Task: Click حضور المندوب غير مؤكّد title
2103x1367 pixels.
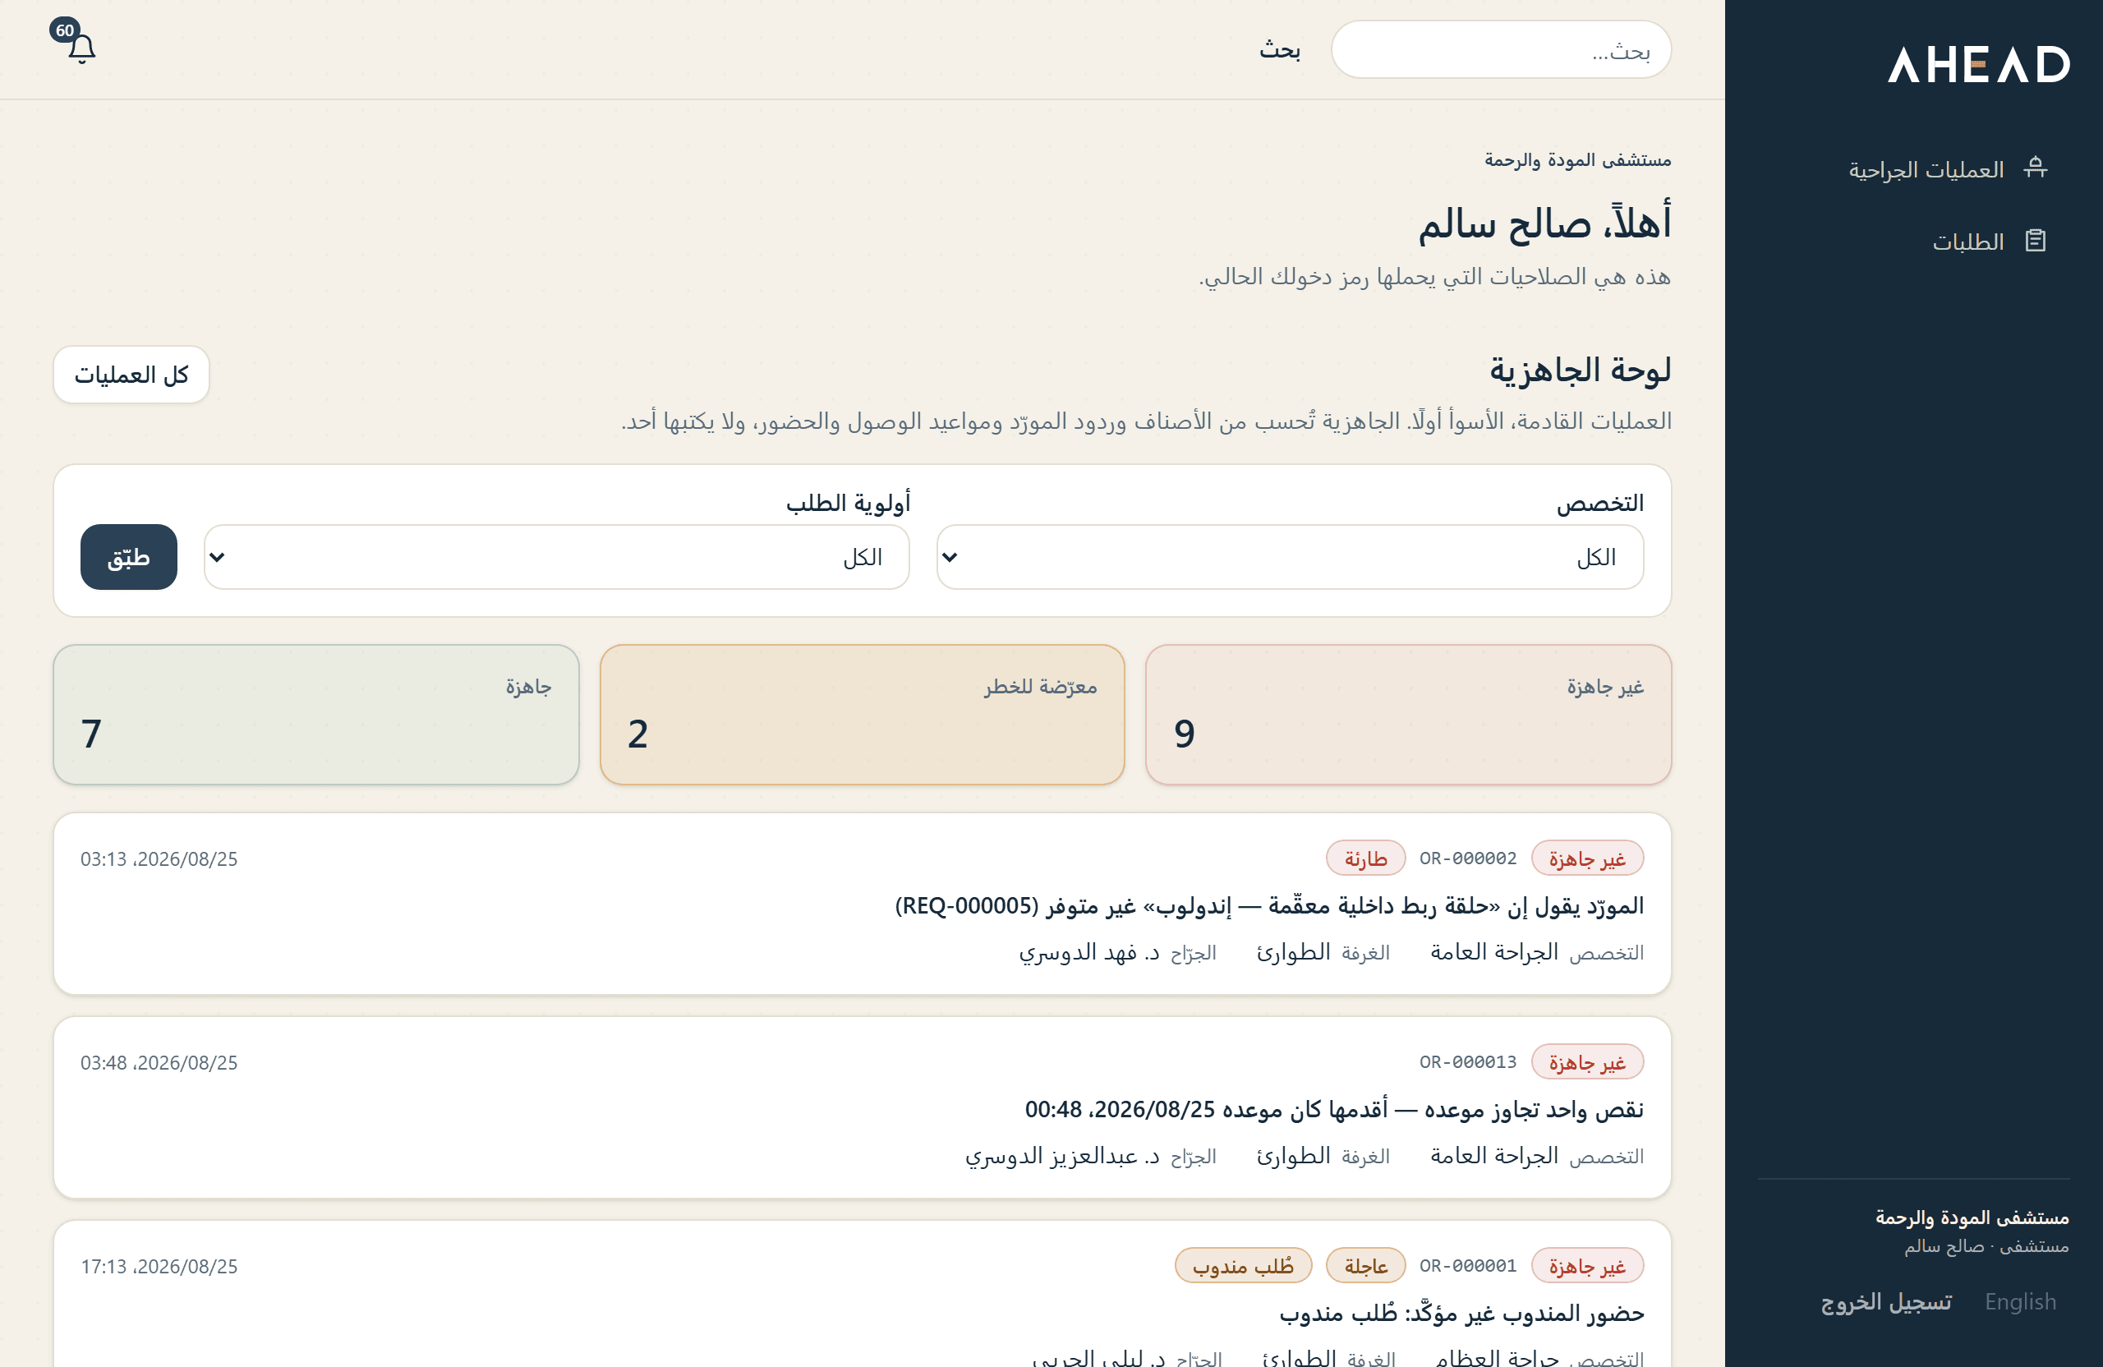Action: pos(1461,1312)
